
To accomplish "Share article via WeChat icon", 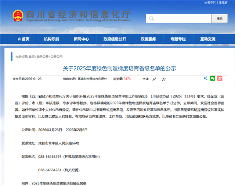I will coord(213,78).
